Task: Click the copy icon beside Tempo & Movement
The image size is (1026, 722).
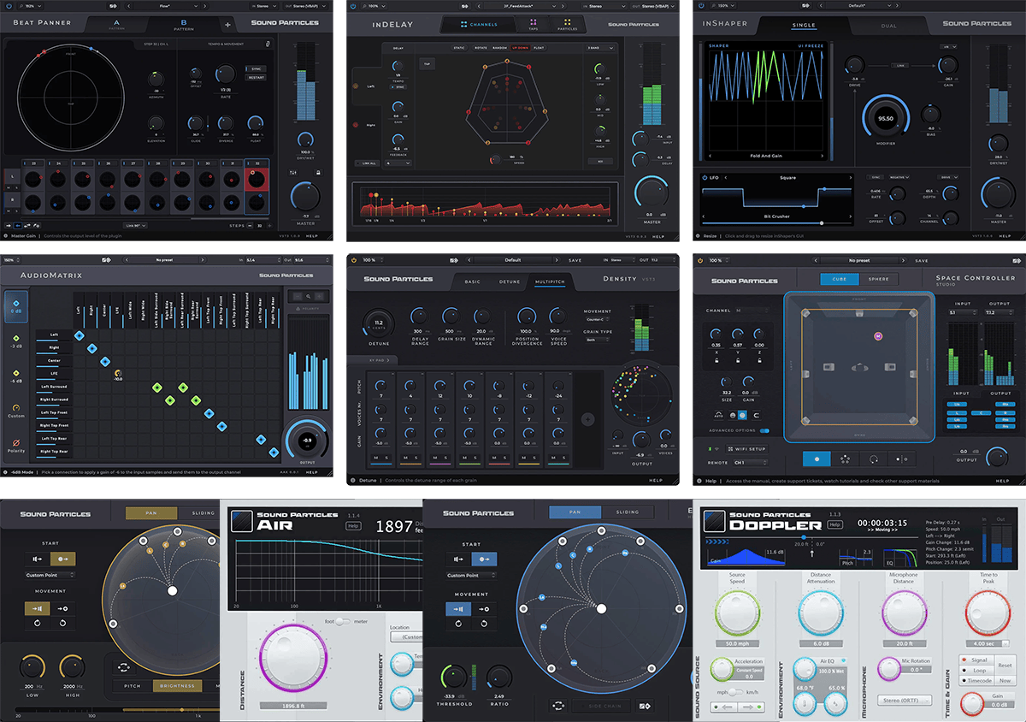Action: (x=268, y=43)
